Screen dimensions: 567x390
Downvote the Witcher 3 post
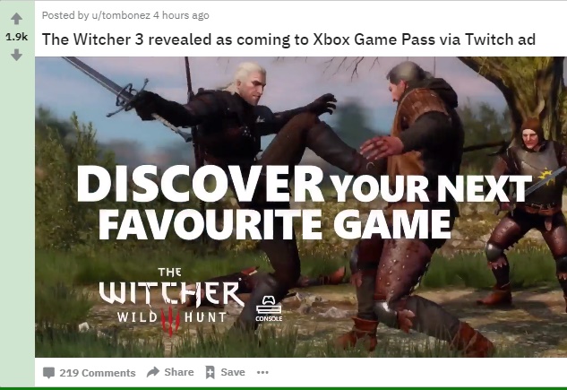pyautogui.click(x=17, y=55)
